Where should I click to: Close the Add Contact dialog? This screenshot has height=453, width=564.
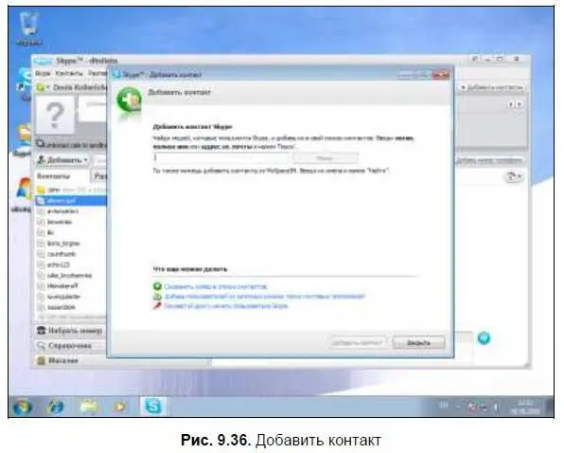441,75
